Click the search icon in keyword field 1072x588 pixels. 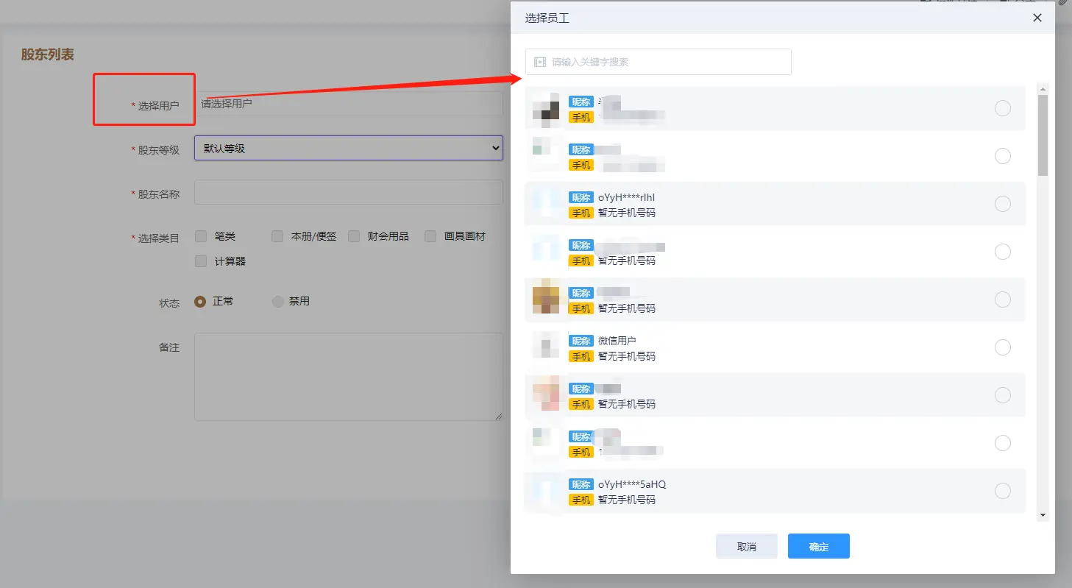click(540, 62)
